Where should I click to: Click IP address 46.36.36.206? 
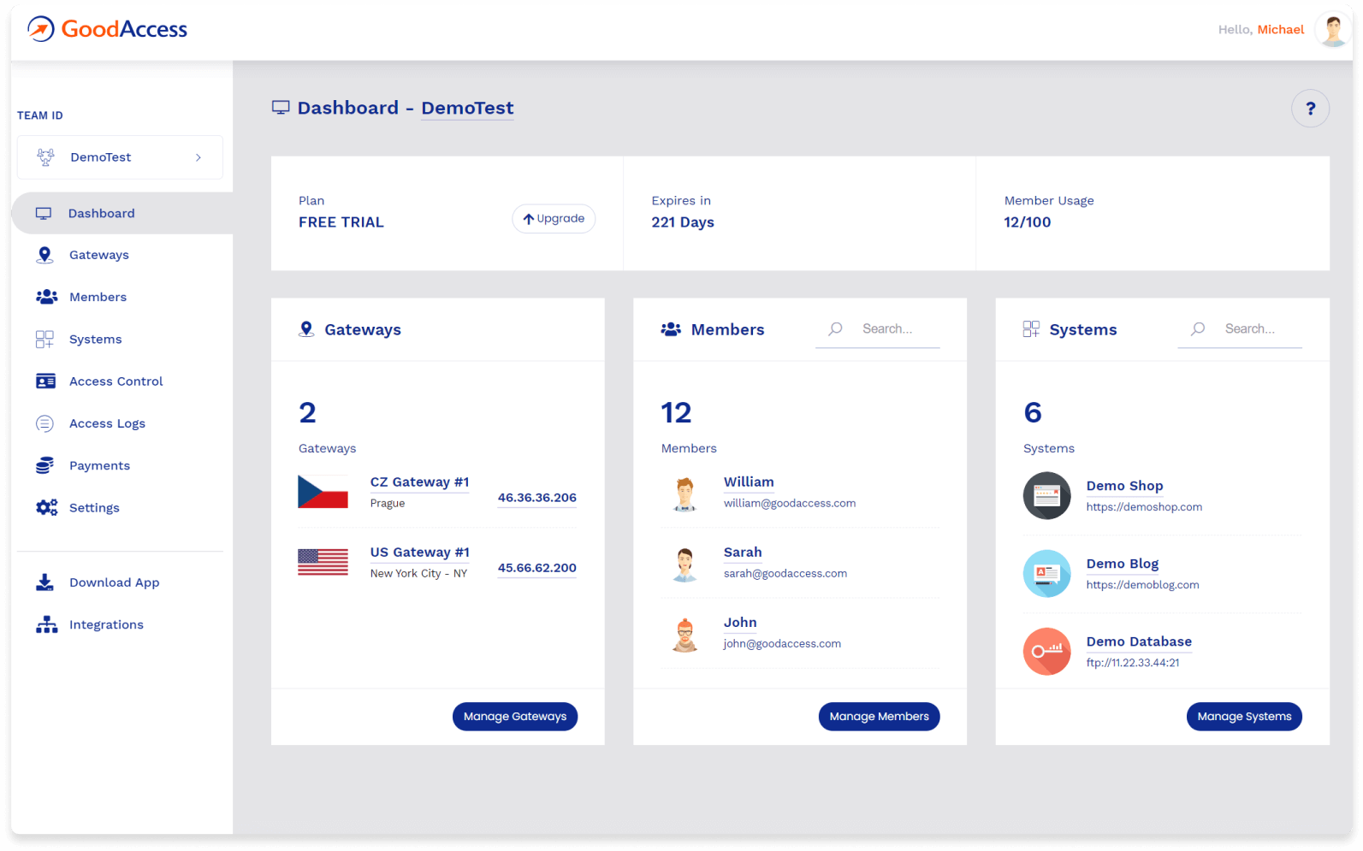(x=537, y=498)
